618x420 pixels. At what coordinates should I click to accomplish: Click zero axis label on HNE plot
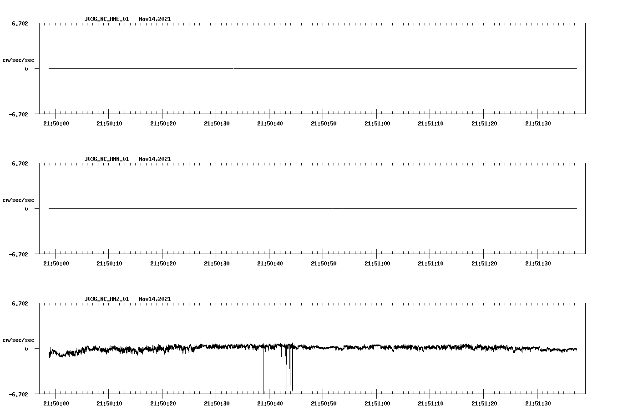(x=26, y=69)
